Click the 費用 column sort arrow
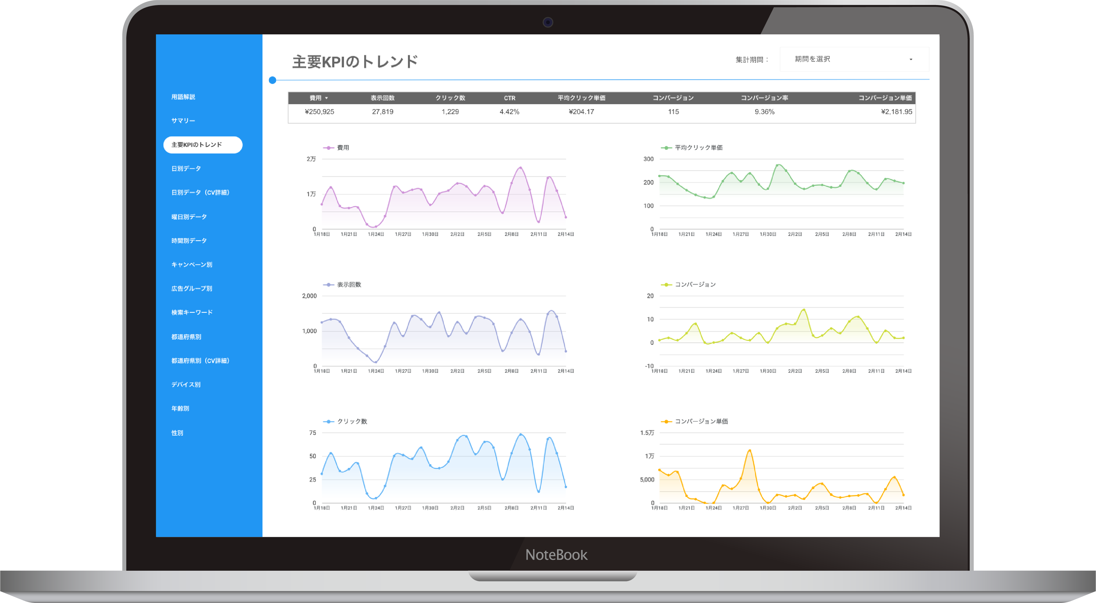Viewport: 1096px width, 603px height. 326,98
